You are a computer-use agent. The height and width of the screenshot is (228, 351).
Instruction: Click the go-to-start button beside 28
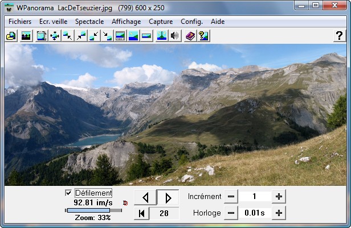click(141, 213)
